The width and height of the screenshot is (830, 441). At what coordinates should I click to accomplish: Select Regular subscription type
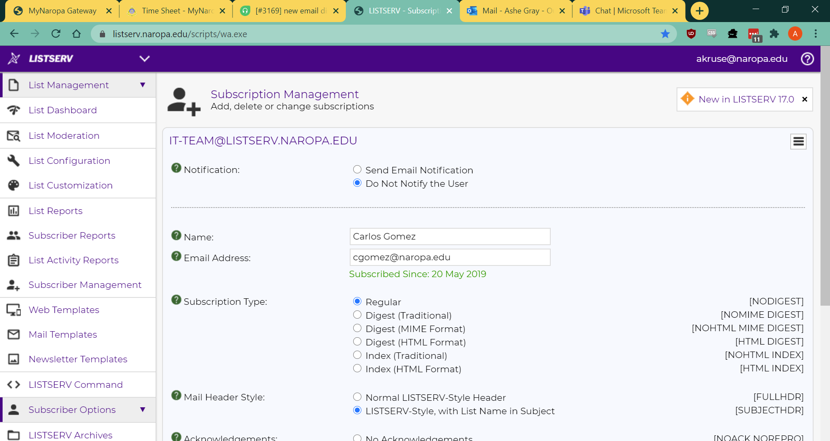tap(357, 301)
